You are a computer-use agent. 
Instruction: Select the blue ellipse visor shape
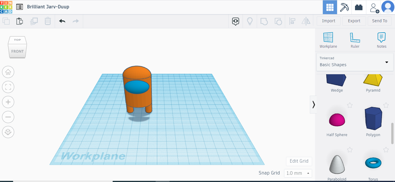tap(137, 87)
